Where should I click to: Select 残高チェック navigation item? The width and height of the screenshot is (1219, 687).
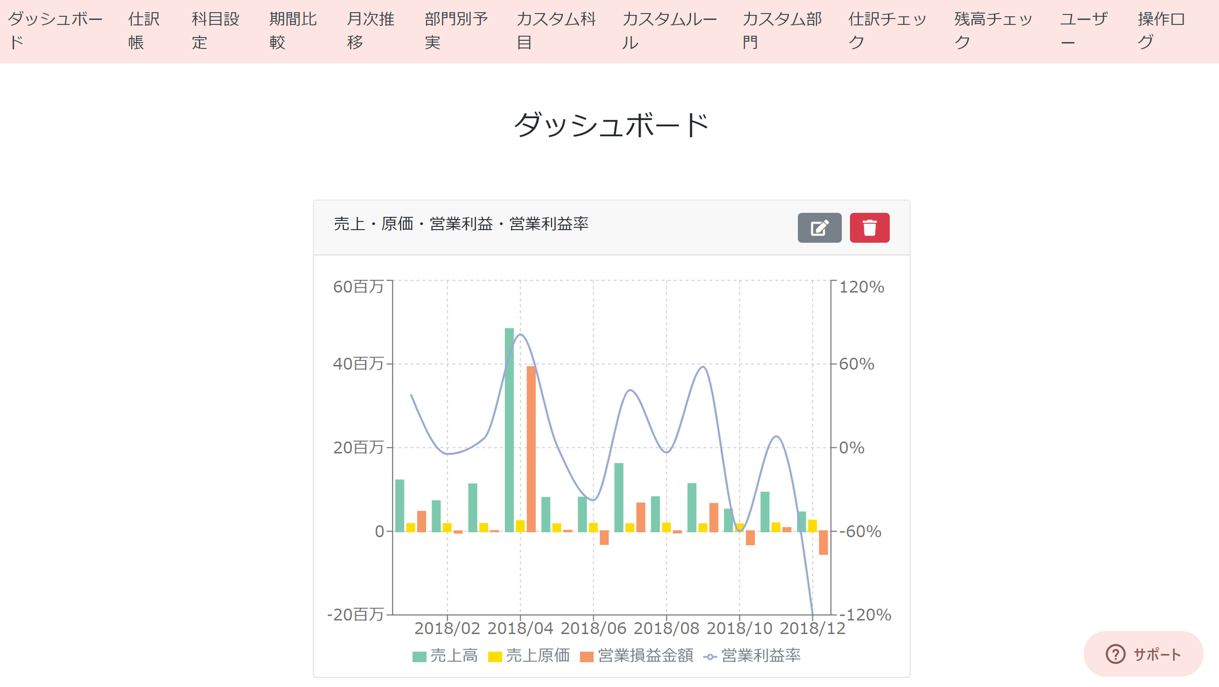pos(993,31)
